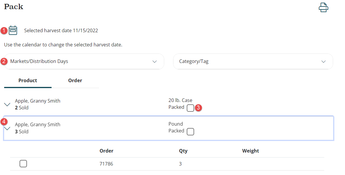The width and height of the screenshot is (345, 175).
Task: Click the Order column header in the table
Action: (x=106, y=151)
